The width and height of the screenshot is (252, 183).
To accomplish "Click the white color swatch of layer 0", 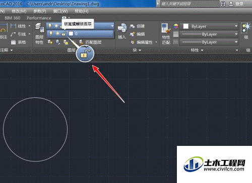I will coord(71,34).
